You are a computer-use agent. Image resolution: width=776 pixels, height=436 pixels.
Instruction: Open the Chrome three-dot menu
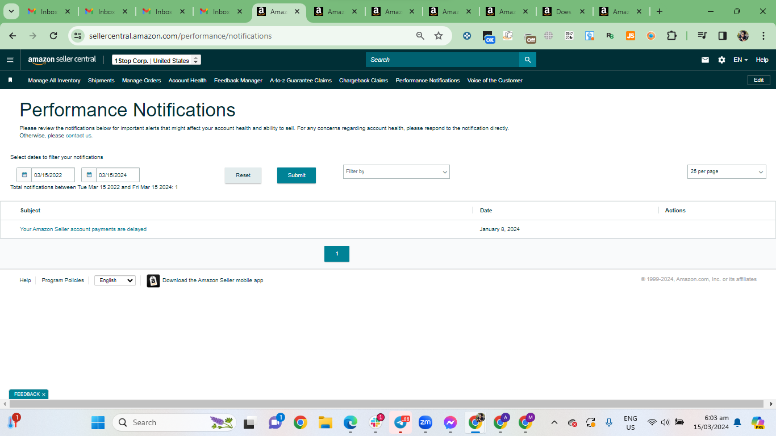763,36
